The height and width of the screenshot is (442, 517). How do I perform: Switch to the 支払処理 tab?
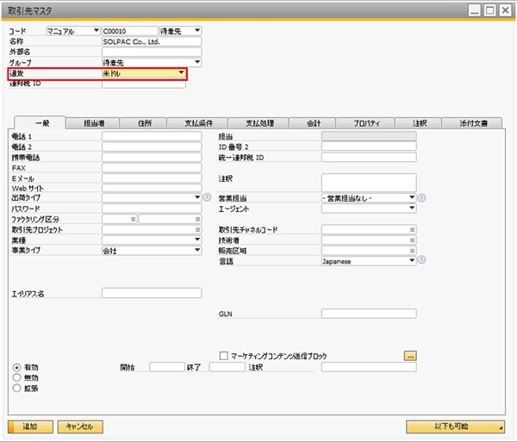click(258, 123)
